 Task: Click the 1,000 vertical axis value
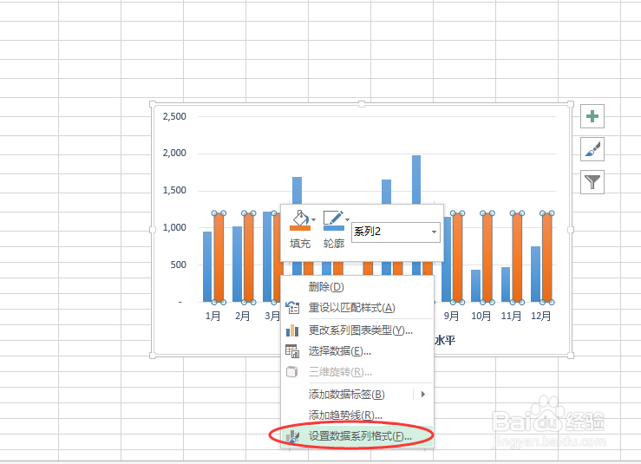pyautogui.click(x=174, y=227)
